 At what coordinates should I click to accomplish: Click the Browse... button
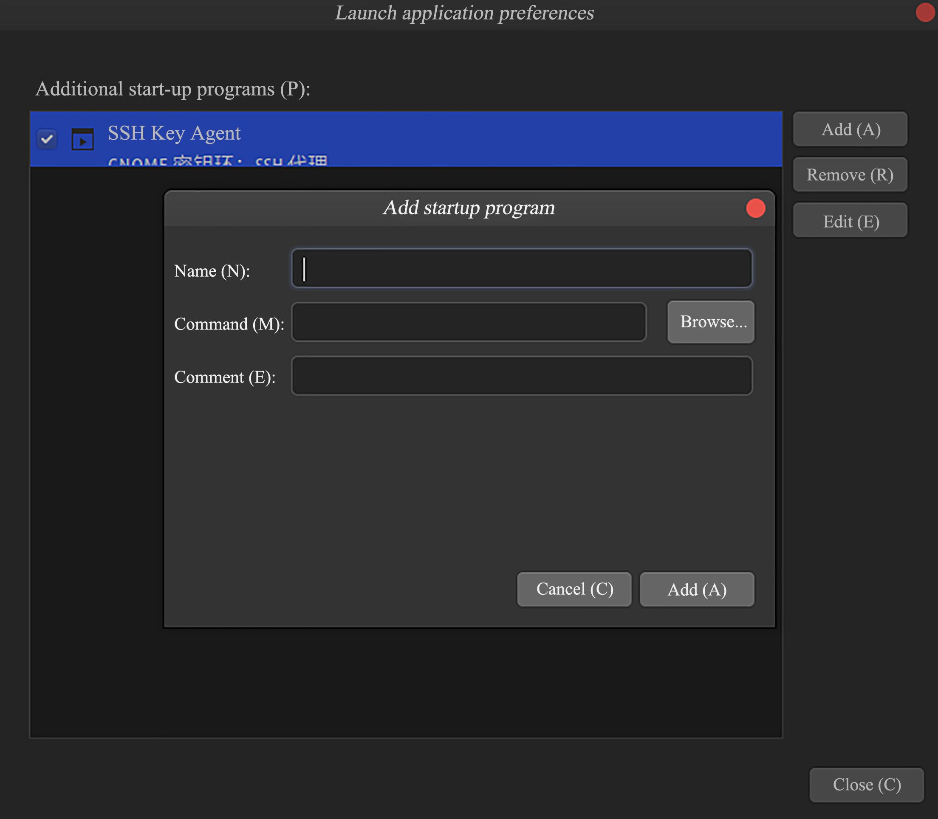(710, 322)
